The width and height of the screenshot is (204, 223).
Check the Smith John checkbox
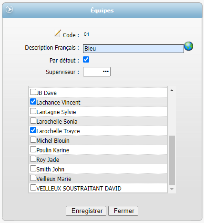tap(33, 168)
